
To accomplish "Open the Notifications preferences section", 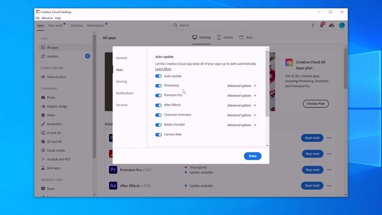I will click(125, 93).
